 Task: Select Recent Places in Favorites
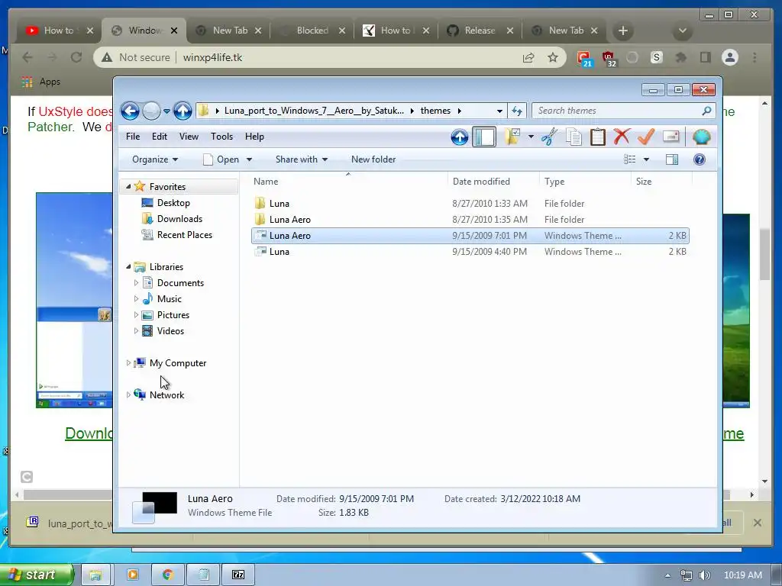(x=185, y=235)
